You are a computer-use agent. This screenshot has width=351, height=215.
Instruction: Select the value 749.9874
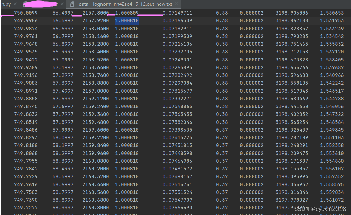coord(26,29)
